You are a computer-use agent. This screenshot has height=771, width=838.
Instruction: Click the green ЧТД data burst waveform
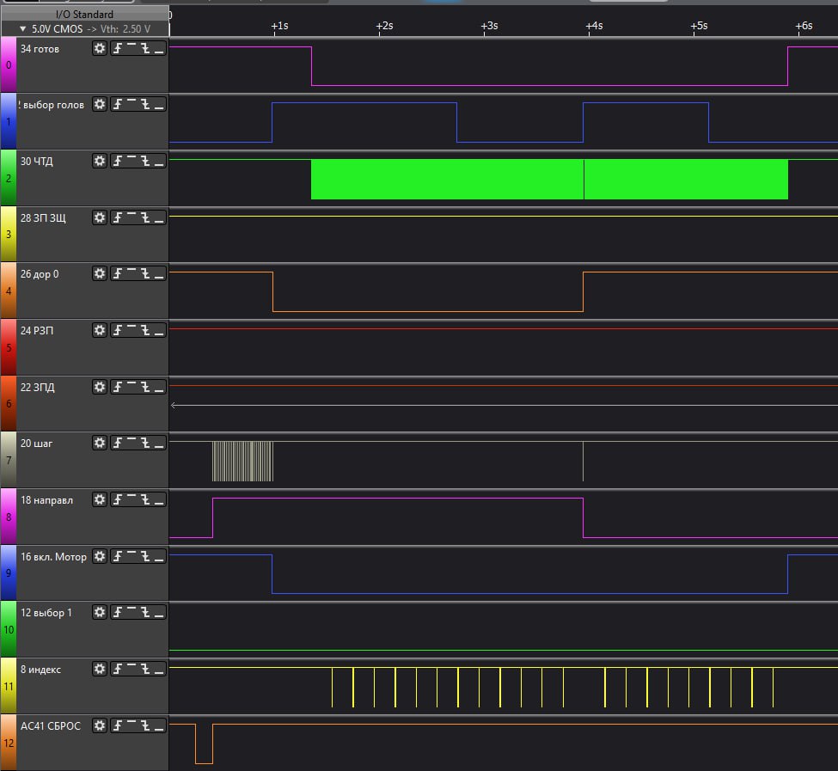tap(447, 179)
